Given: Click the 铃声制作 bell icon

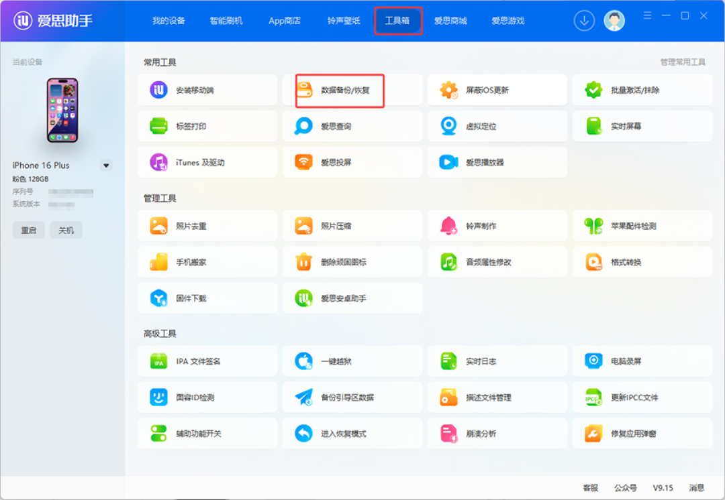Looking at the screenshot, I should [x=448, y=226].
